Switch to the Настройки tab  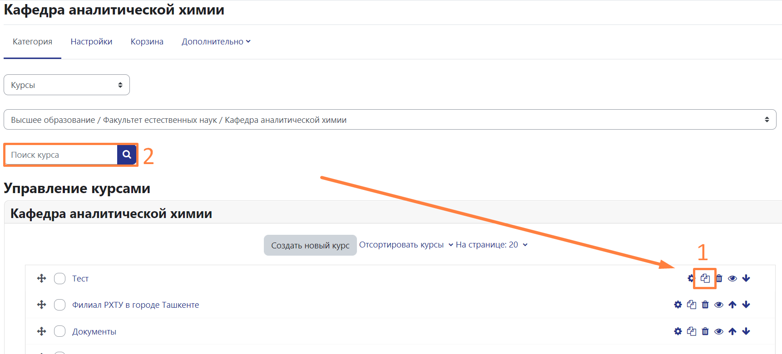tap(91, 42)
